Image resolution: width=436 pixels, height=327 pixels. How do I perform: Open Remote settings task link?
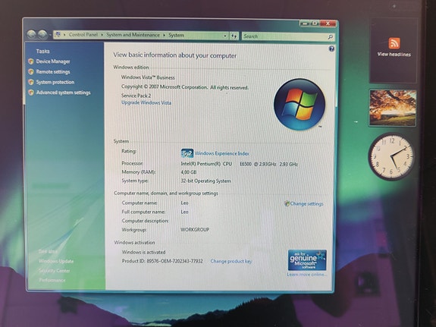coord(53,72)
